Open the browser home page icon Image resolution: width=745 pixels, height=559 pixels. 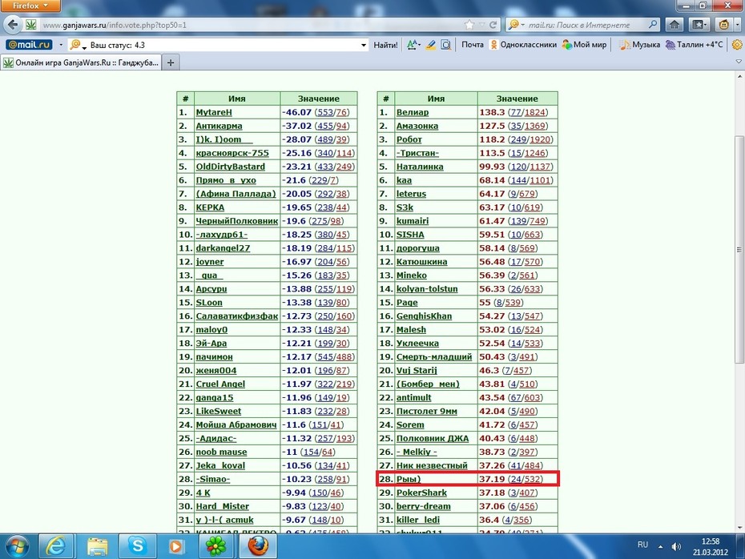coord(675,25)
